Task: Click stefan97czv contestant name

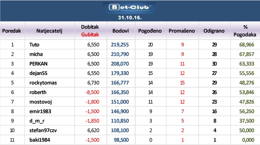Action: point(43,130)
